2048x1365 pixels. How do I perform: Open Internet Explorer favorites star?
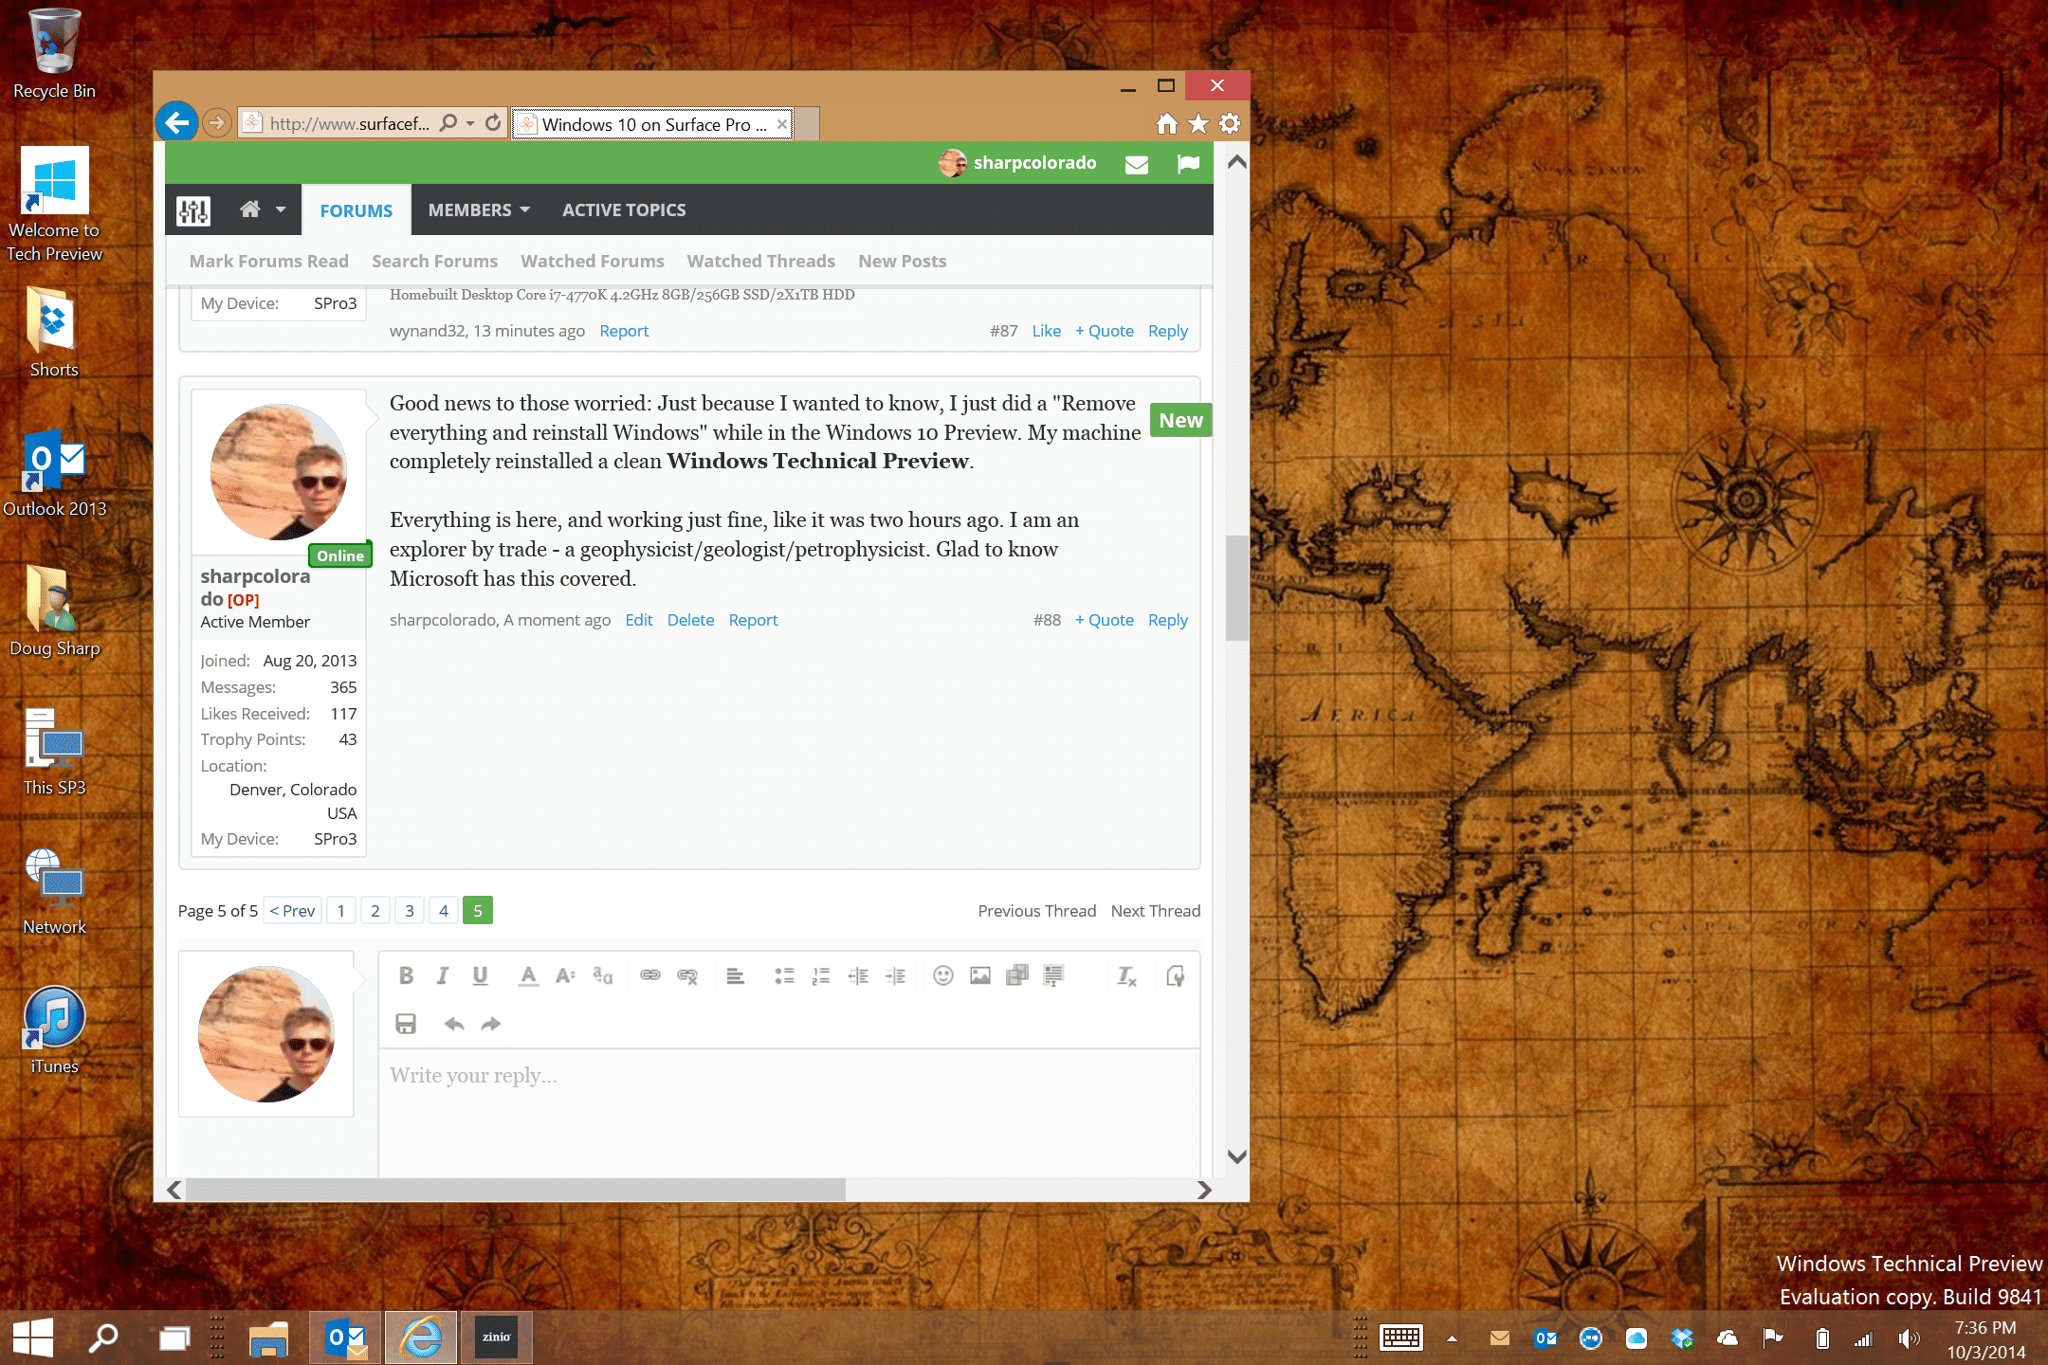[x=1198, y=123]
